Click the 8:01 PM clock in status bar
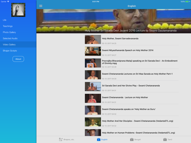 point(95,2)
